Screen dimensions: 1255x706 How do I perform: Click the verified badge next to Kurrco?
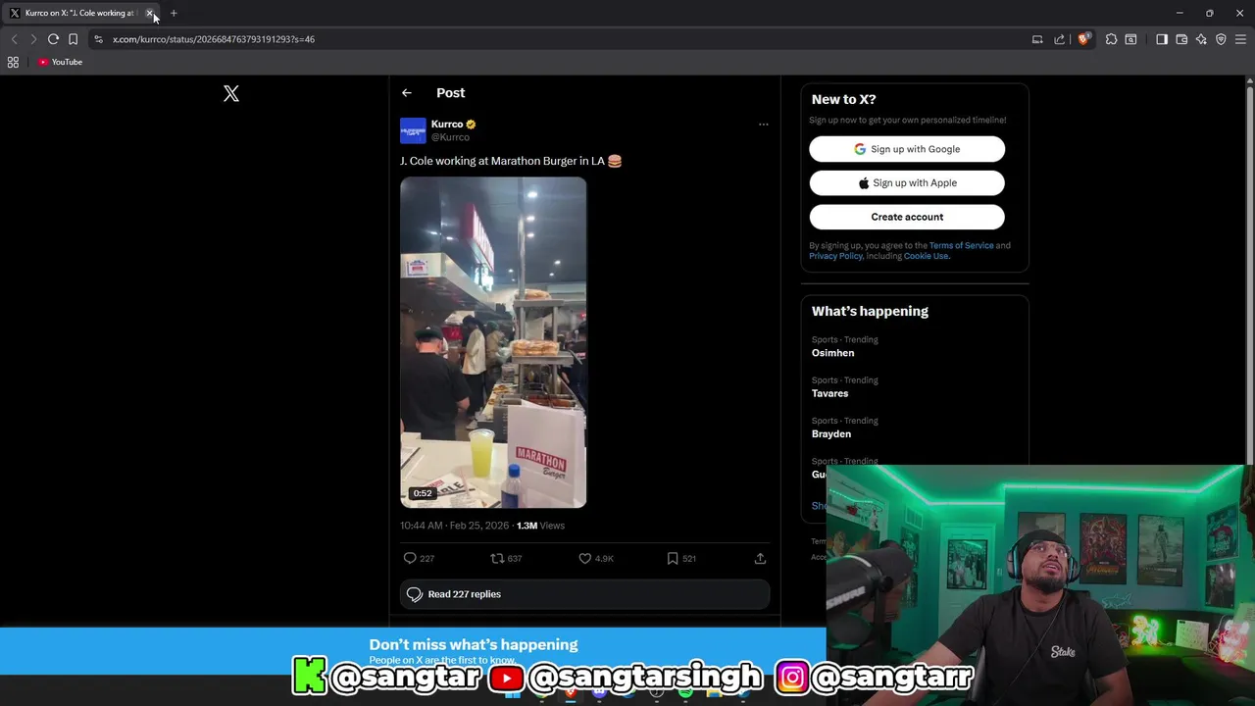tap(471, 125)
